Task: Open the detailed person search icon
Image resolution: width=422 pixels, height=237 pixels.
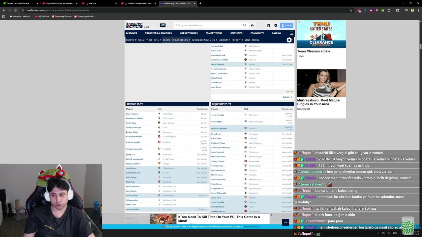Action: 252,25
